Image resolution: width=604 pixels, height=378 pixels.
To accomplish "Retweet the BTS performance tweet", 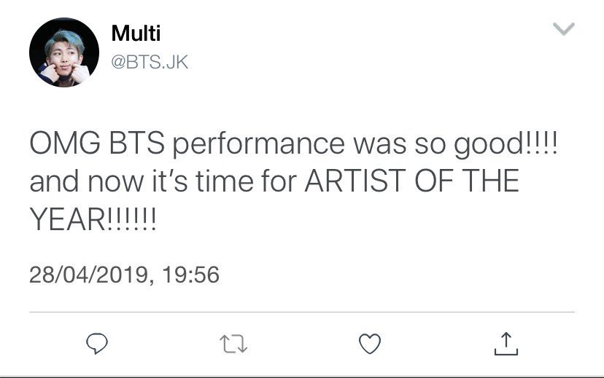I will coord(233,344).
